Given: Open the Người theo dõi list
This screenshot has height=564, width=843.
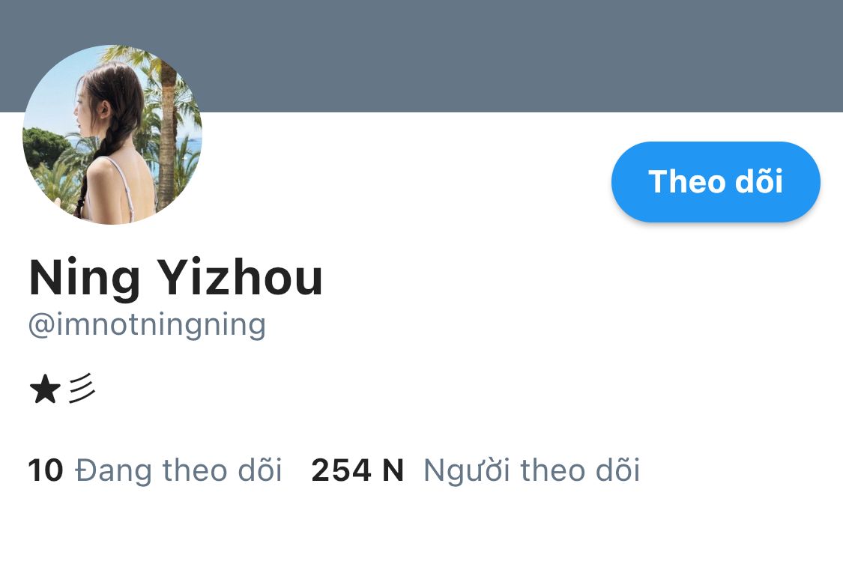Looking at the screenshot, I should tap(532, 470).
